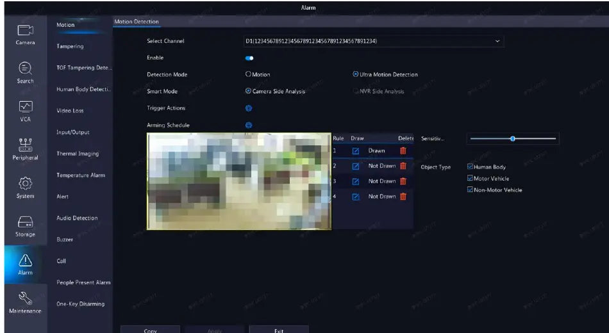This screenshot has width=609, height=333.
Task: Open Human Body Detection menu item
Action: coord(83,89)
